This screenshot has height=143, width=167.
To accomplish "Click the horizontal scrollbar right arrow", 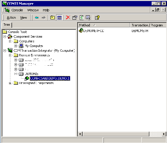I will point(164,134).
